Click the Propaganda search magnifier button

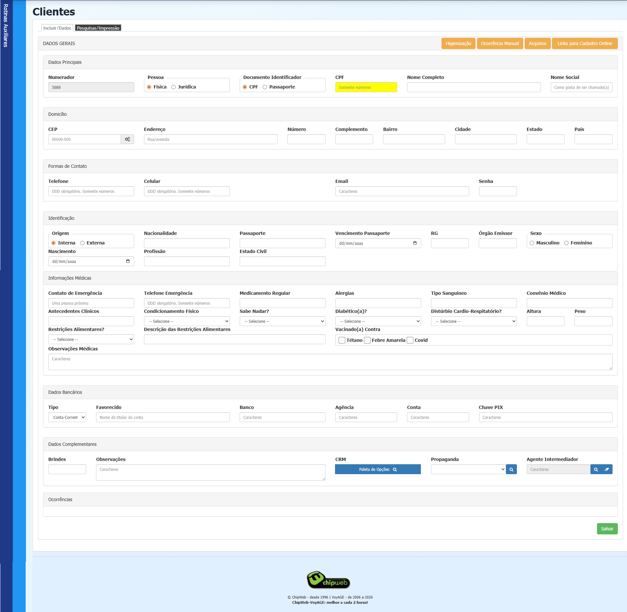pyautogui.click(x=511, y=470)
